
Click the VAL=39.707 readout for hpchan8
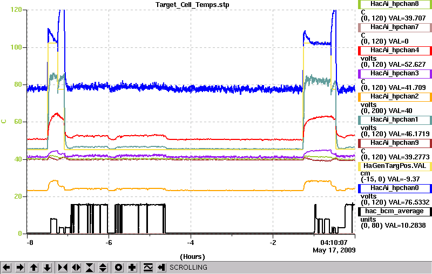(x=407, y=18)
